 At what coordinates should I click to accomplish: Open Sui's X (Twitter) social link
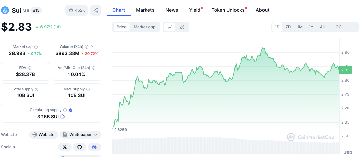point(65,147)
